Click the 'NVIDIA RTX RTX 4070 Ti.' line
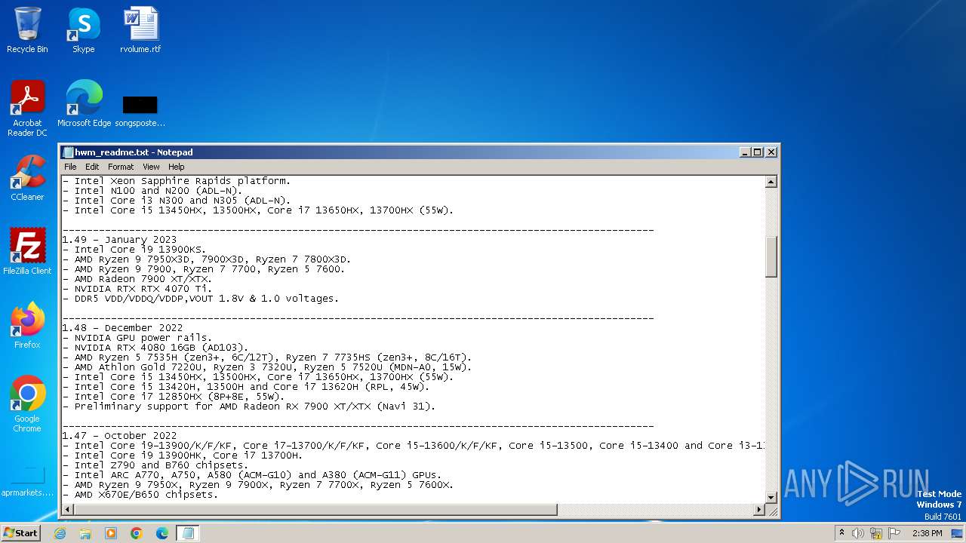The height and width of the screenshot is (543, 966). 137,289
